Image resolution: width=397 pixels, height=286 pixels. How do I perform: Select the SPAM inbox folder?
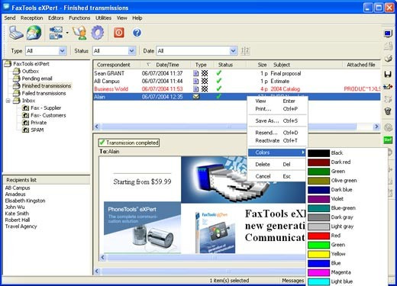[x=37, y=130]
